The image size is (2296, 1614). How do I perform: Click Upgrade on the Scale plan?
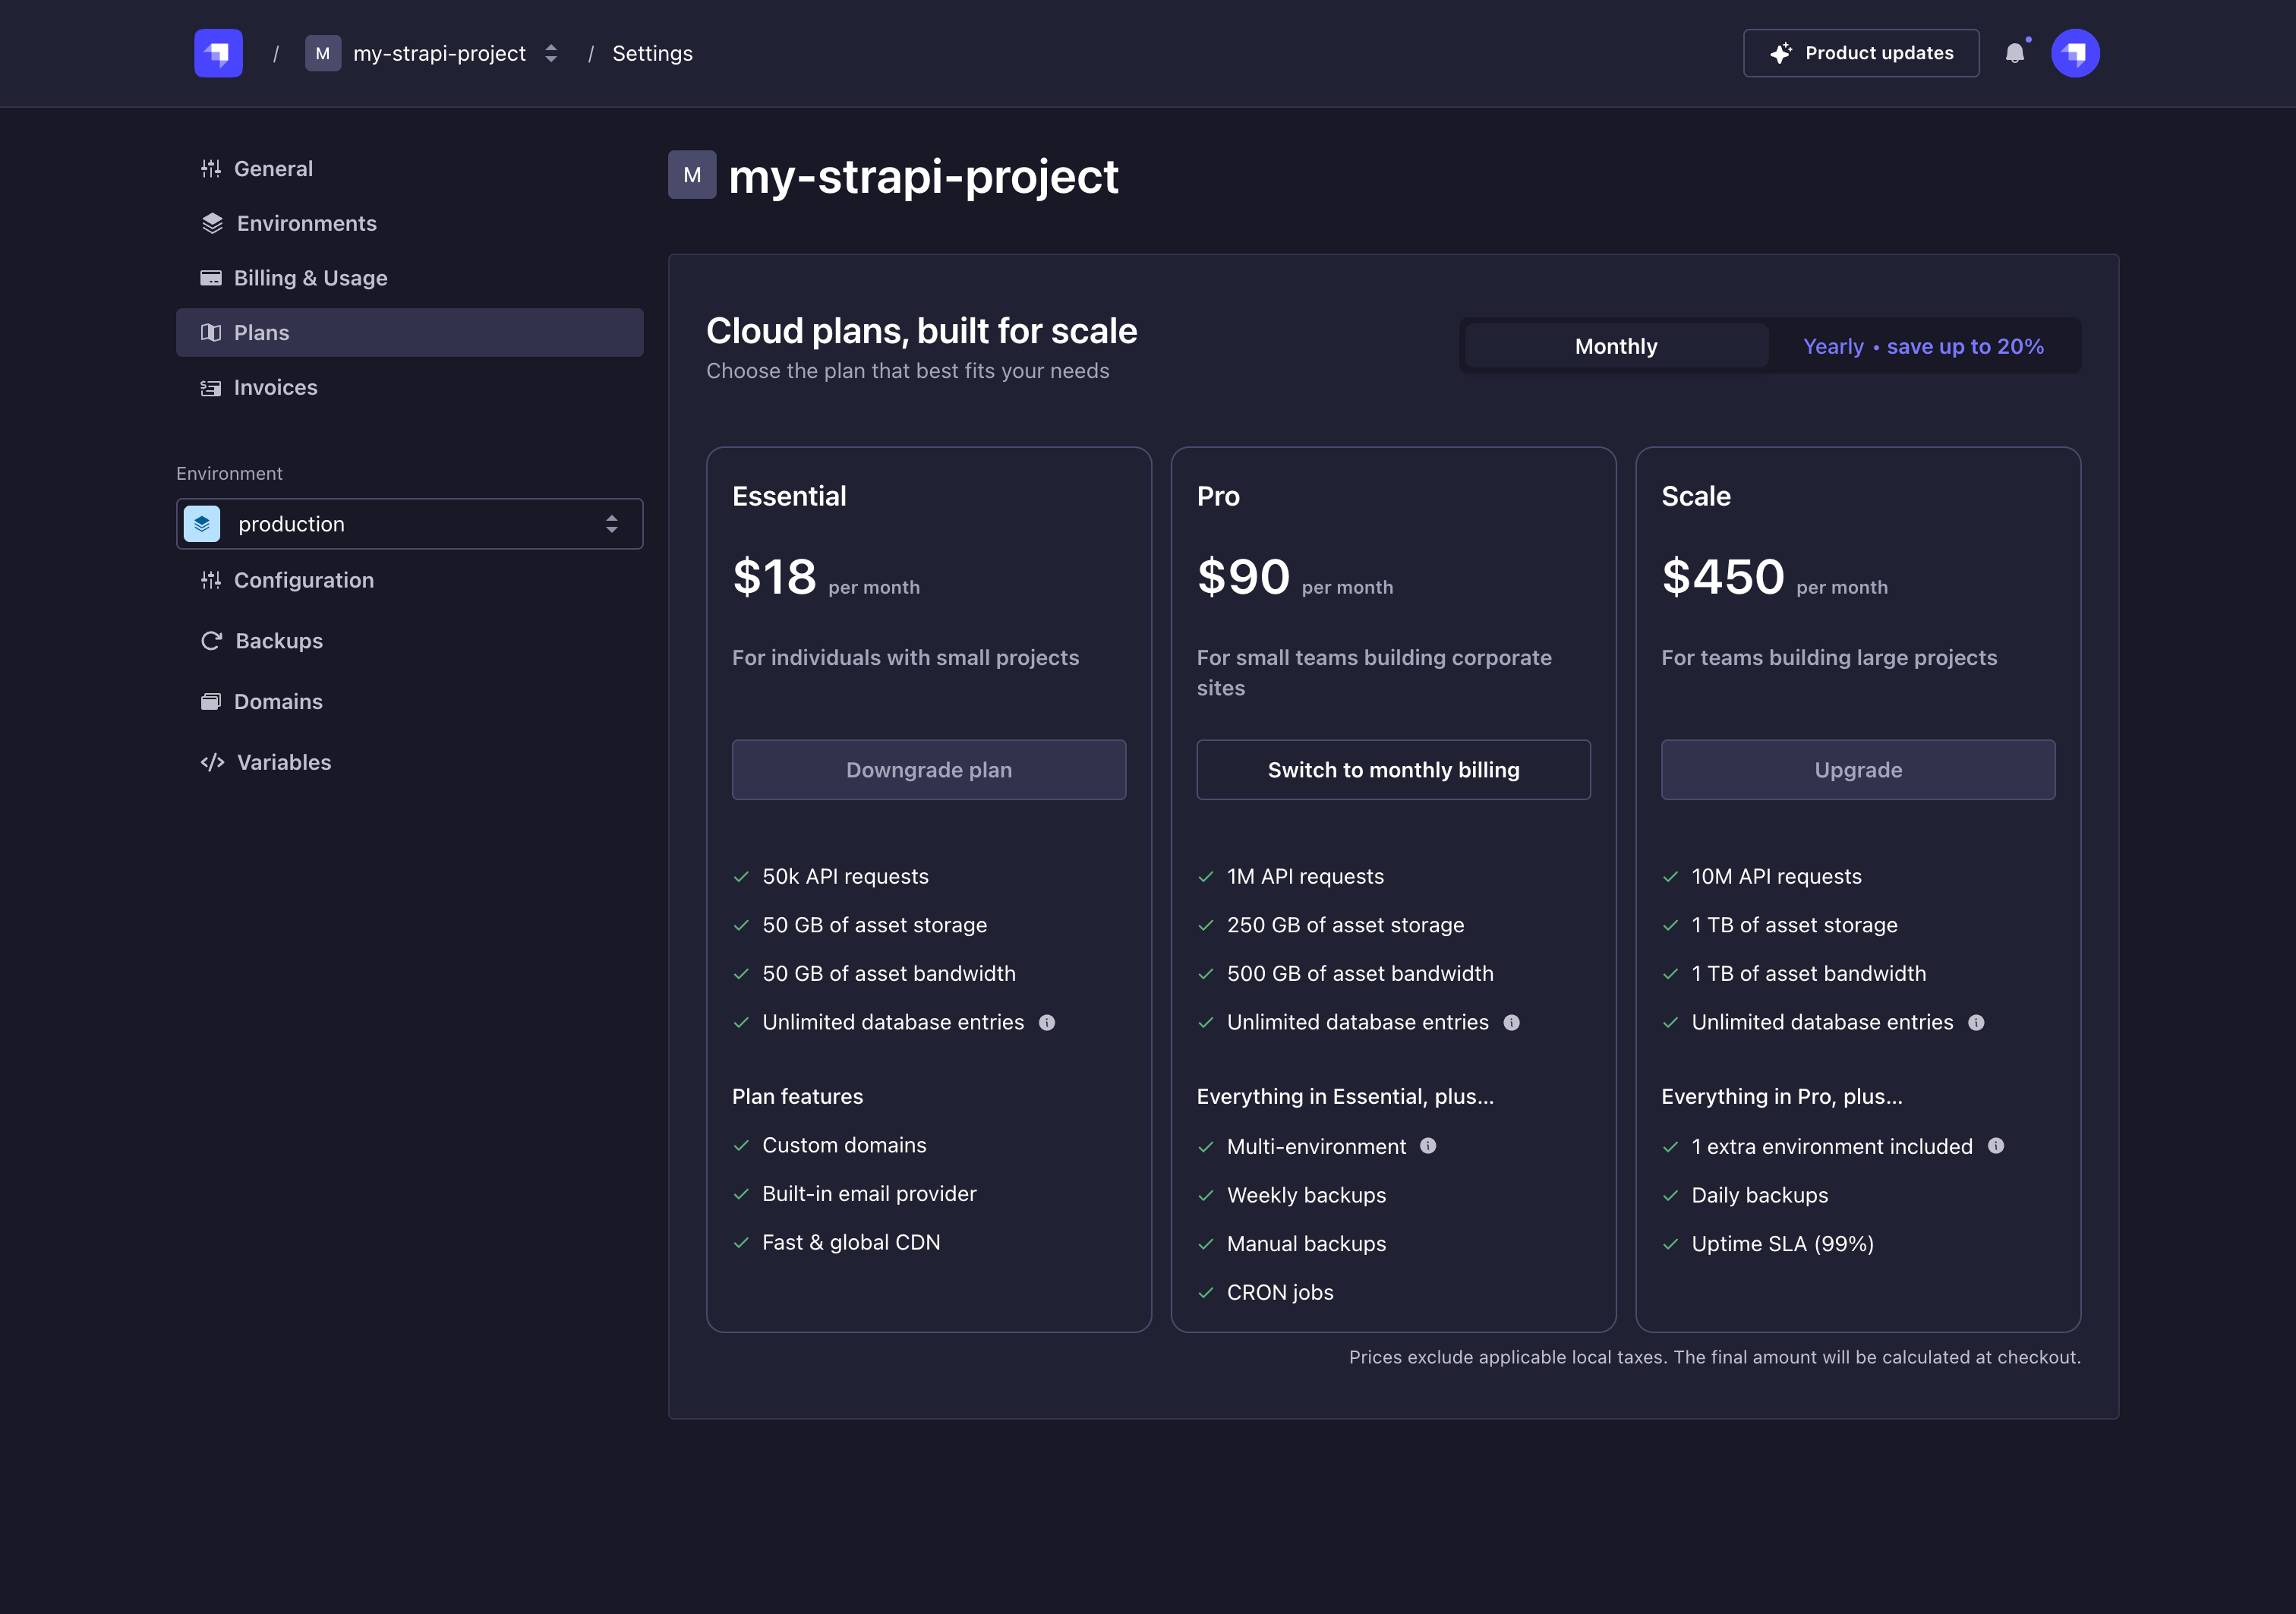tap(1858, 770)
